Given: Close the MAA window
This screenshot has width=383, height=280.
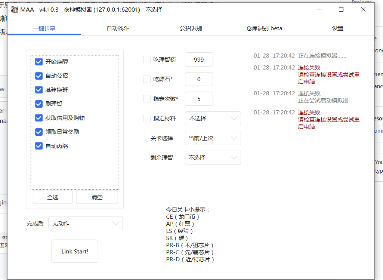Looking at the screenshot, I should click(363, 9).
